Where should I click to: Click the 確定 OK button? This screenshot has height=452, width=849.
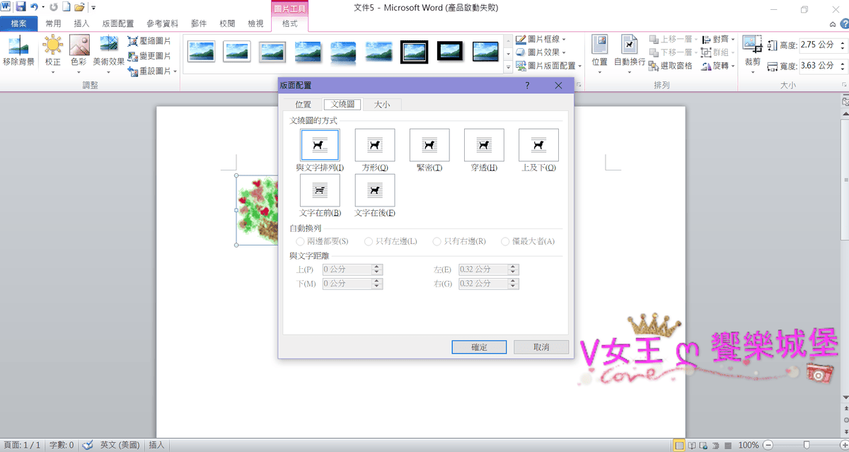(x=479, y=347)
